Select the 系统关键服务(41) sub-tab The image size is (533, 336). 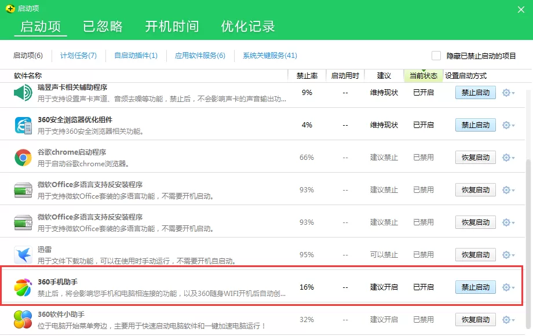270,56
